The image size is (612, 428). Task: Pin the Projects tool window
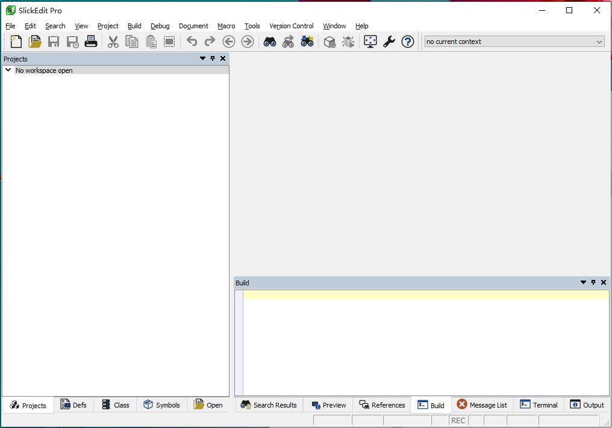tap(212, 58)
